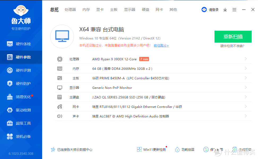Click the display monitor row icon
258x159 pixels.
tap(60, 88)
